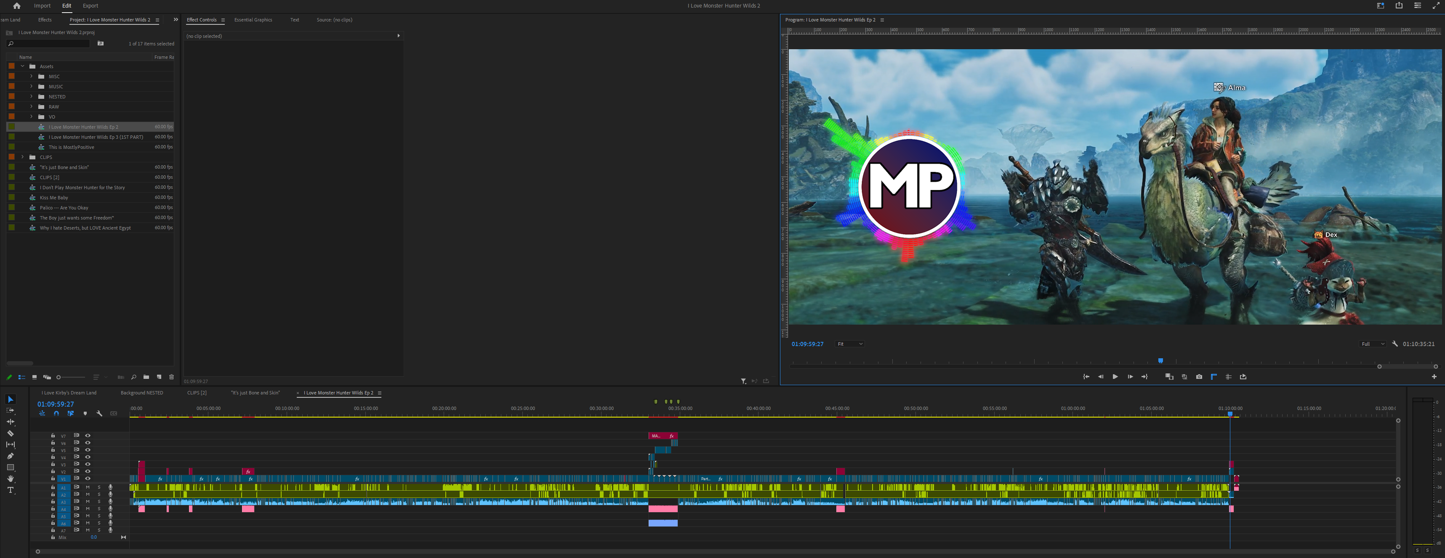Select the Razor tool
The height and width of the screenshot is (558, 1445).
pos(10,433)
